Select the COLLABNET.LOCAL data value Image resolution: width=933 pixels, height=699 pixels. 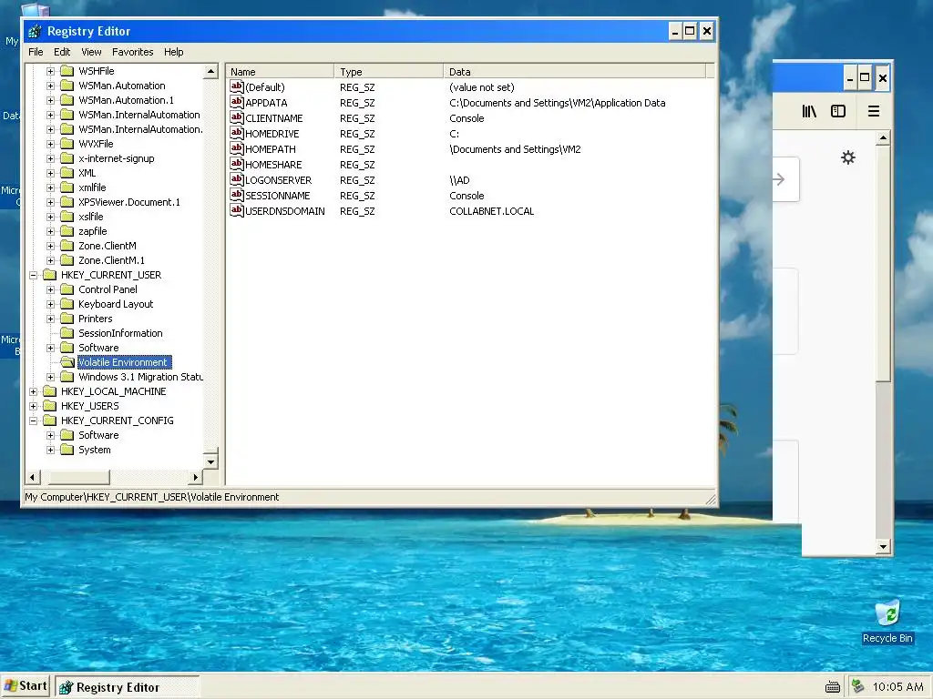(x=491, y=211)
